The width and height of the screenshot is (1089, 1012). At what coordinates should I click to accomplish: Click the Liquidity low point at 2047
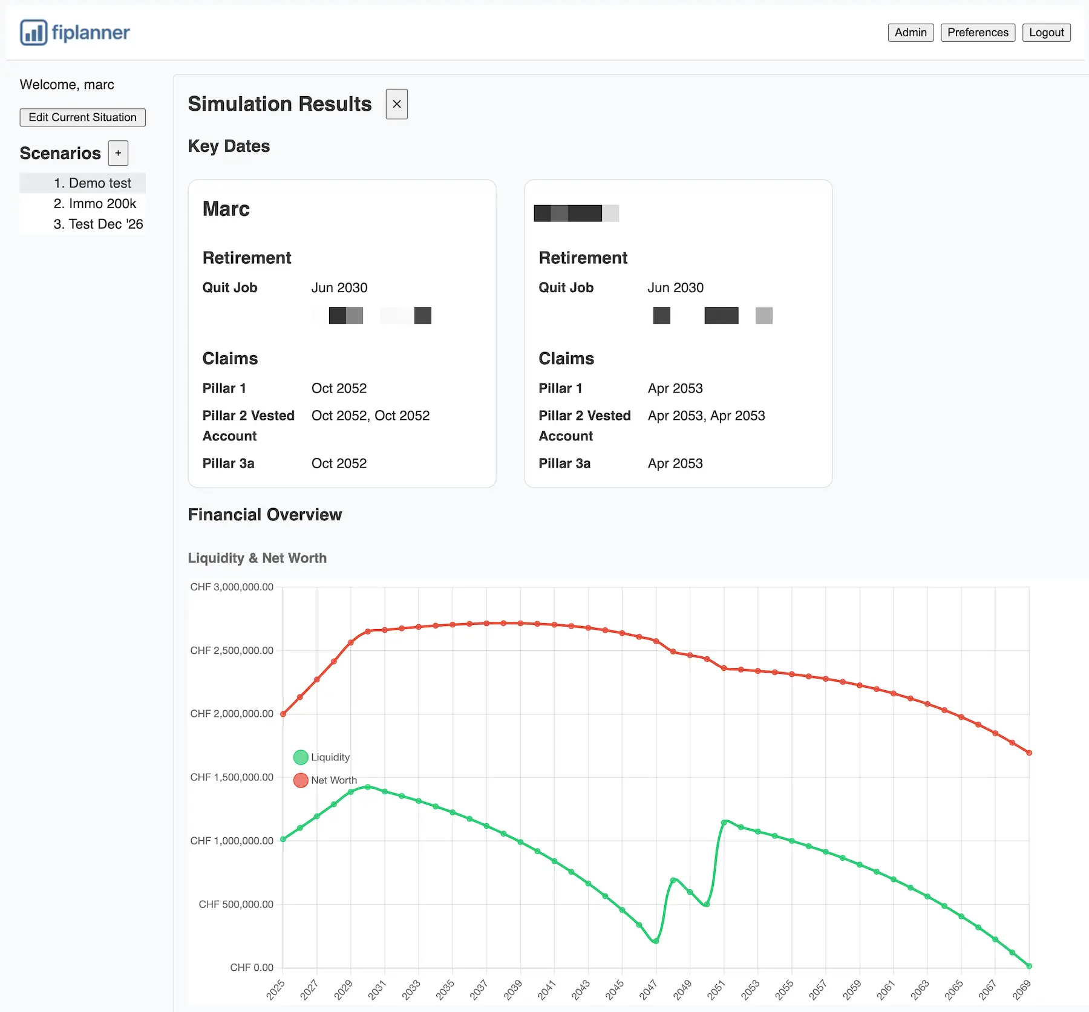[656, 941]
